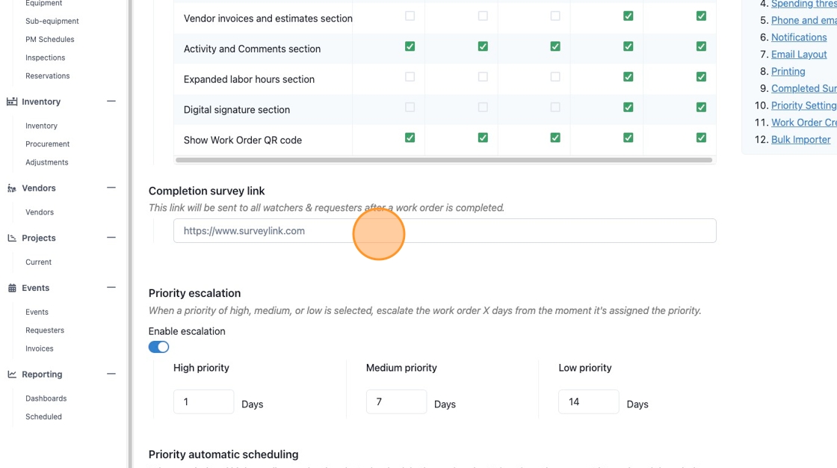Disable the Enable escalation toggle
Screen dimensions: 837x468
point(158,347)
